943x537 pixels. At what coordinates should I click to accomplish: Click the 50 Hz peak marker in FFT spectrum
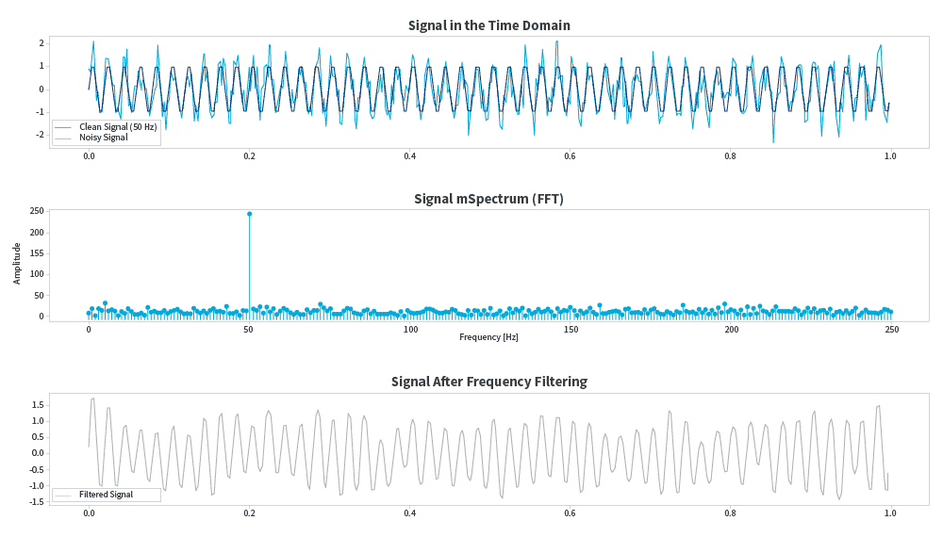point(249,214)
